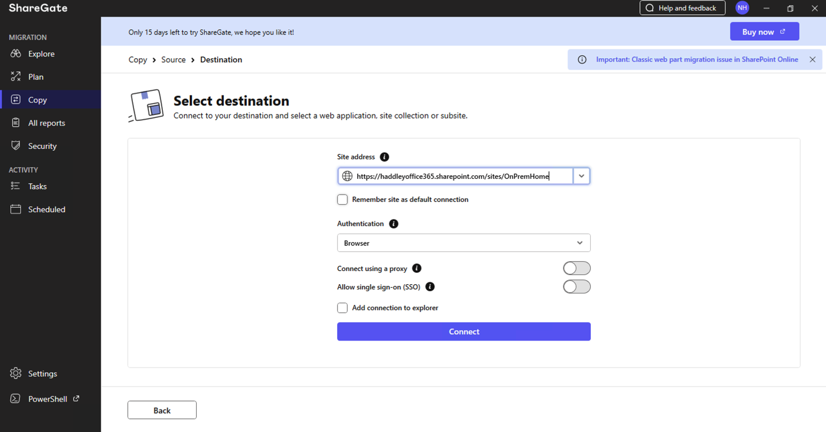Click the Settings gear icon
826x432 pixels.
point(16,373)
